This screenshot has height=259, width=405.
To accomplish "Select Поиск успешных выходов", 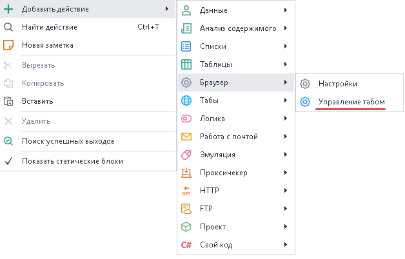I will (x=68, y=141).
